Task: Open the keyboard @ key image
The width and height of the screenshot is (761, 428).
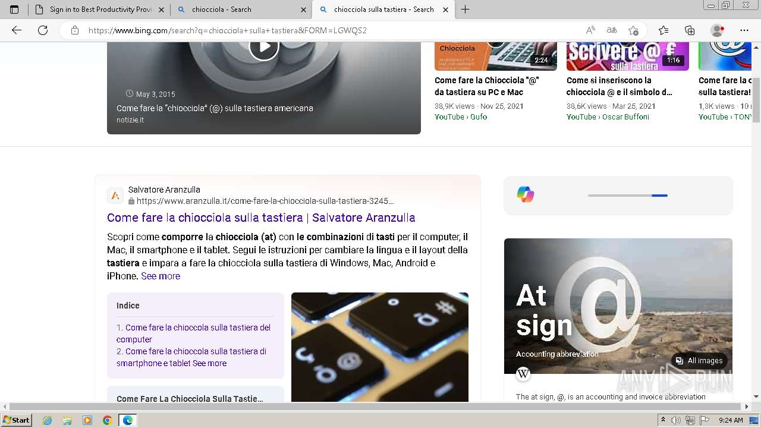Action: coord(380,347)
